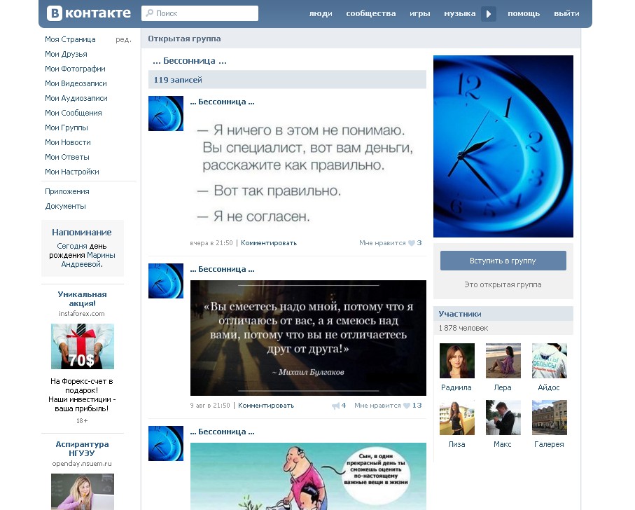This screenshot has height=510, width=635.
Task: Click the repost megaphone icon with count 4
Action: [x=336, y=406]
